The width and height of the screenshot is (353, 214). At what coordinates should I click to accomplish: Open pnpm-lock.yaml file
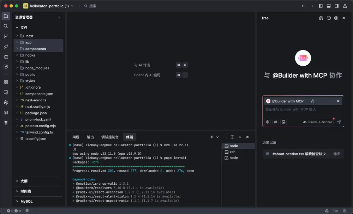pos(38,119)
